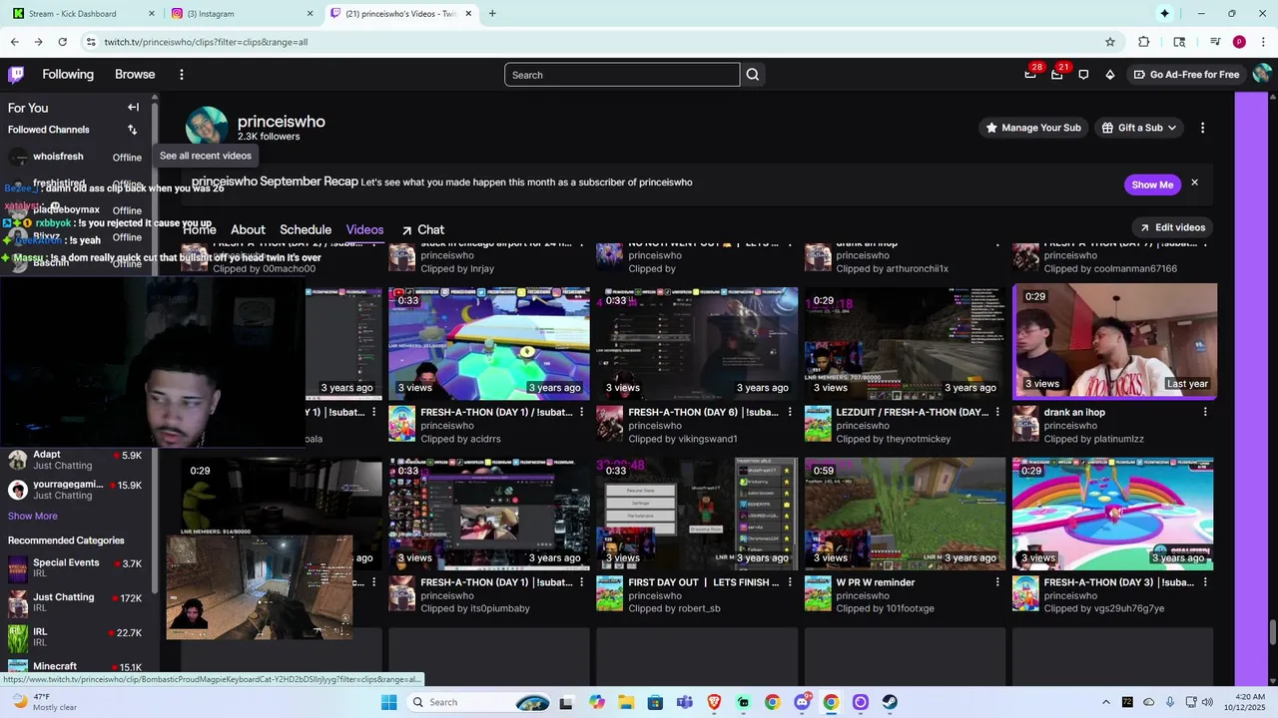Viewport: 1278px width, 718px height.
Task: Bookmark this page with the star icon
Action: point(1110,42)
